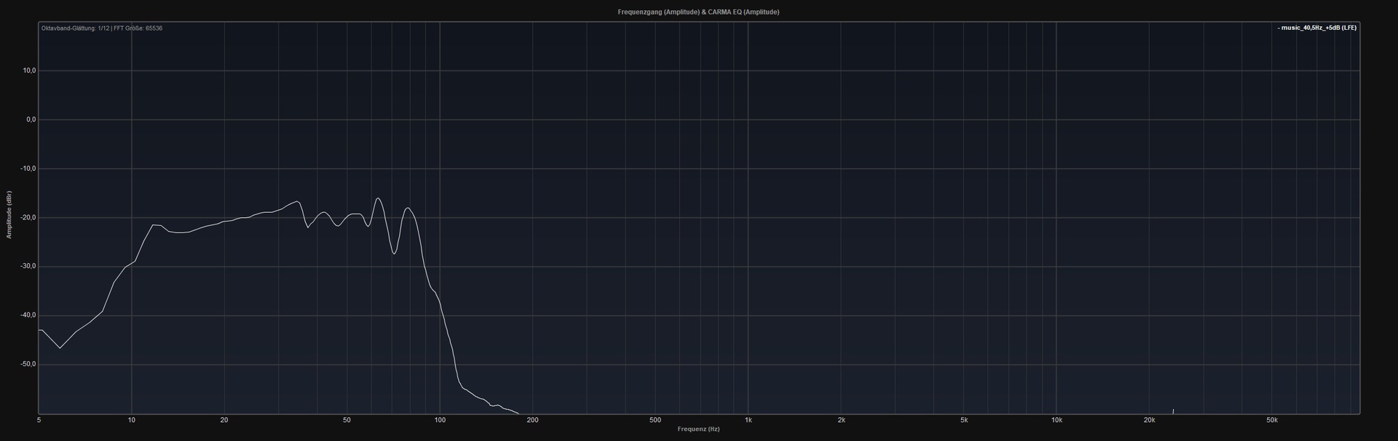The image size is (1398, 441).
Task: Click the "10,0" amplitude axis label
Action: pyautogui.click(x=30, y=70)
